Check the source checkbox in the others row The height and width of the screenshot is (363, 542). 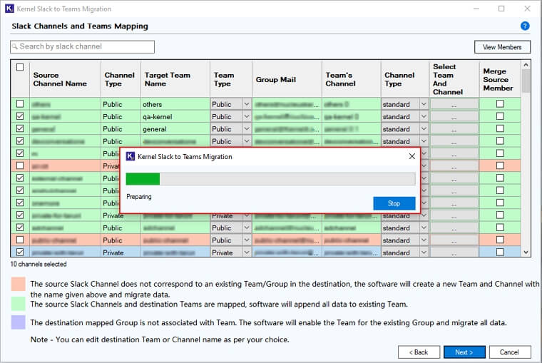pyautogui.click(x=20, y=103)
